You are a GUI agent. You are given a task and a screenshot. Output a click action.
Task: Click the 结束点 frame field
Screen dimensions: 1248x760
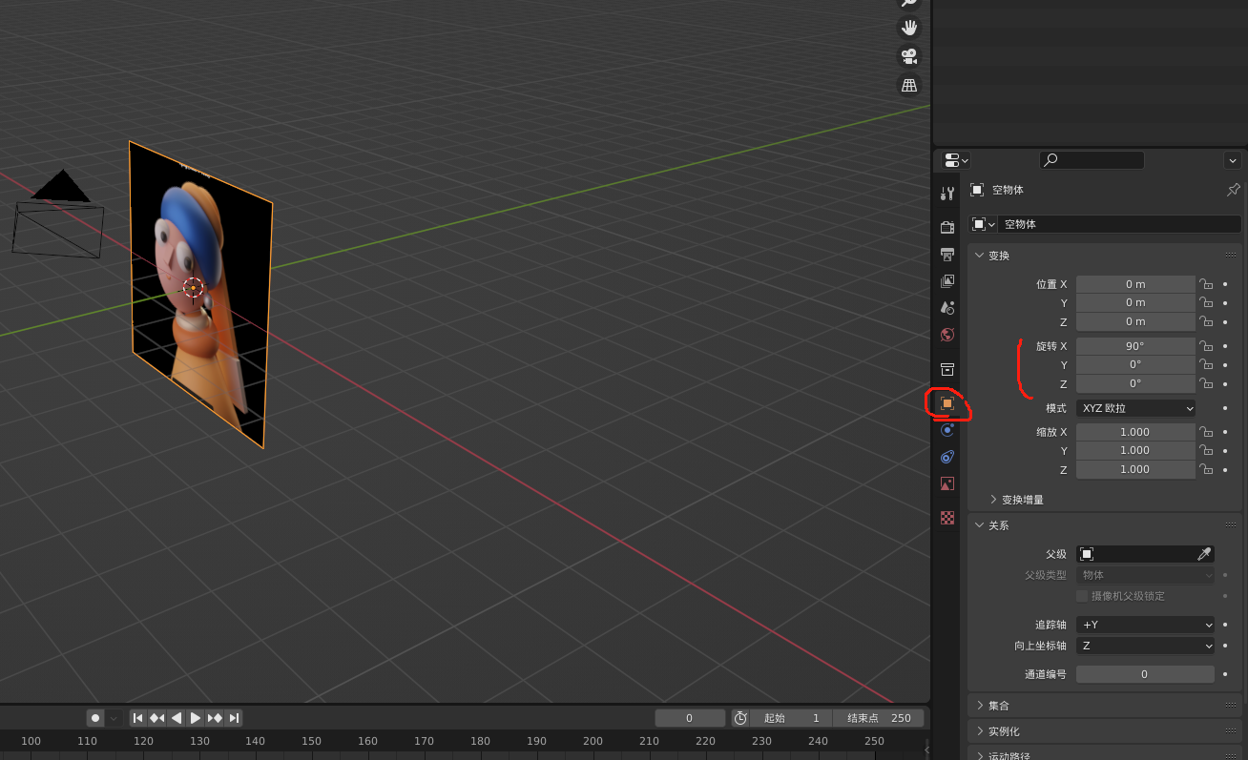(878, 718)
